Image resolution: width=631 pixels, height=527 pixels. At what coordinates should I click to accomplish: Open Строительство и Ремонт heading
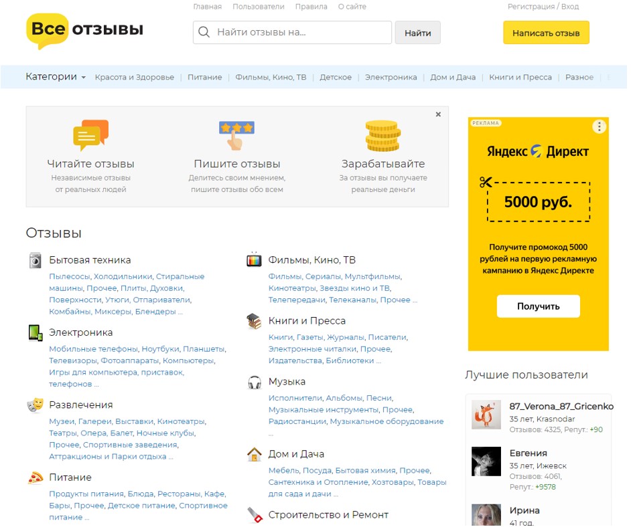pos(328,514)
